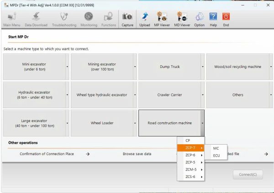Launch MD Viewer from toolbar
Image resolution: width=274 pixels, height=193 pixels.
tap(182, 19)
